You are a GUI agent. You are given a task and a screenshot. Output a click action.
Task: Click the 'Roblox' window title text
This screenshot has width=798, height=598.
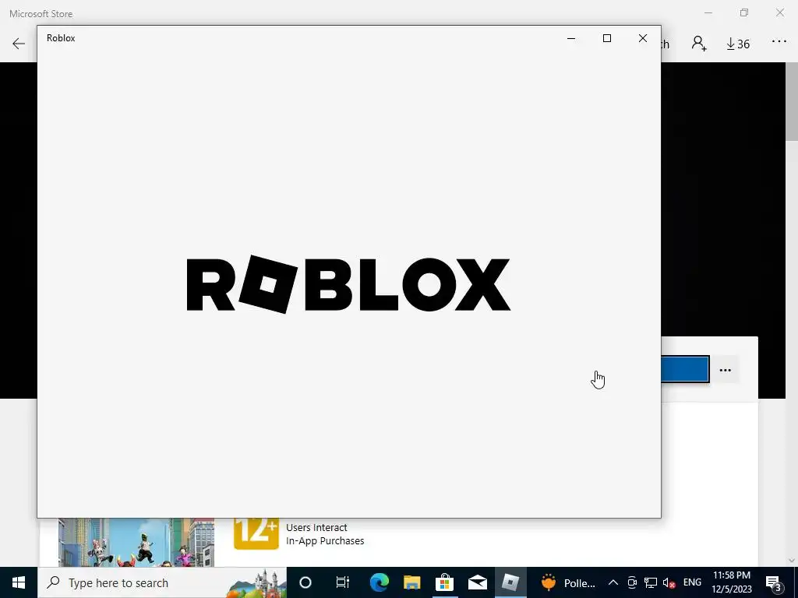point(61,38)
